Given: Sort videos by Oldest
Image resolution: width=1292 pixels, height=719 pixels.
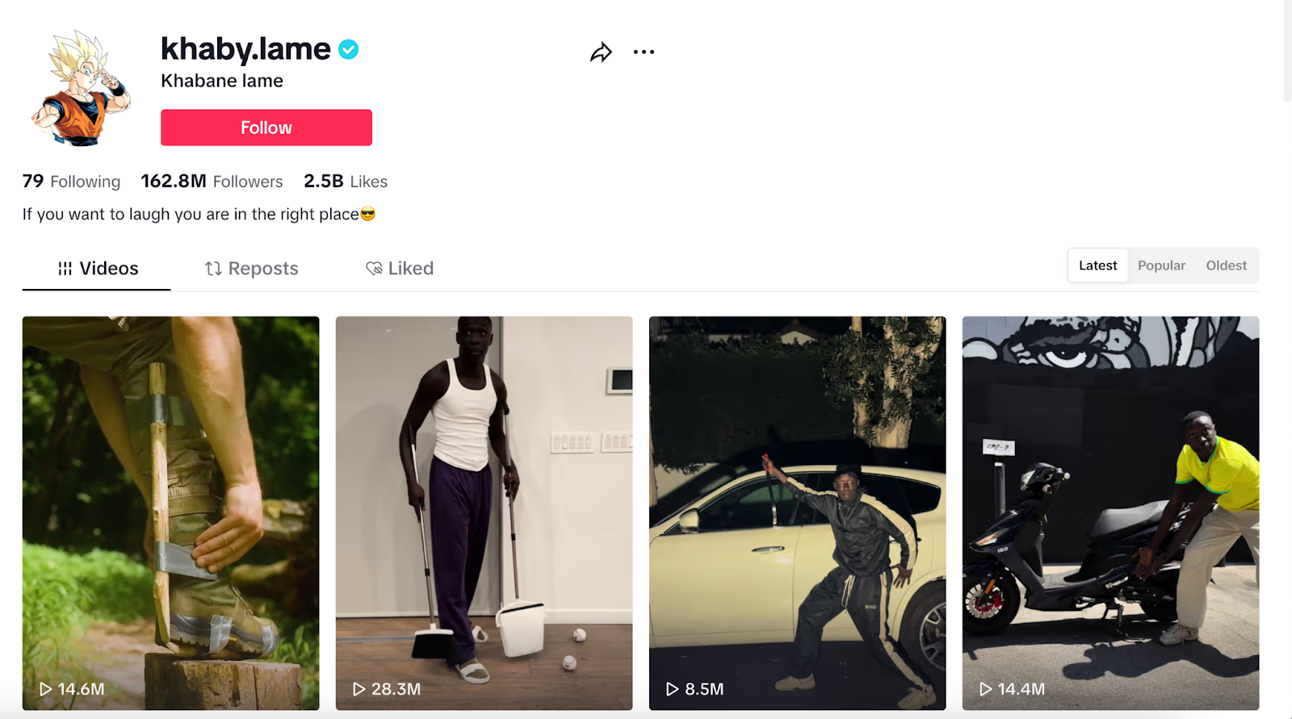Looking at the screenshot, I should click(1226, 265).
